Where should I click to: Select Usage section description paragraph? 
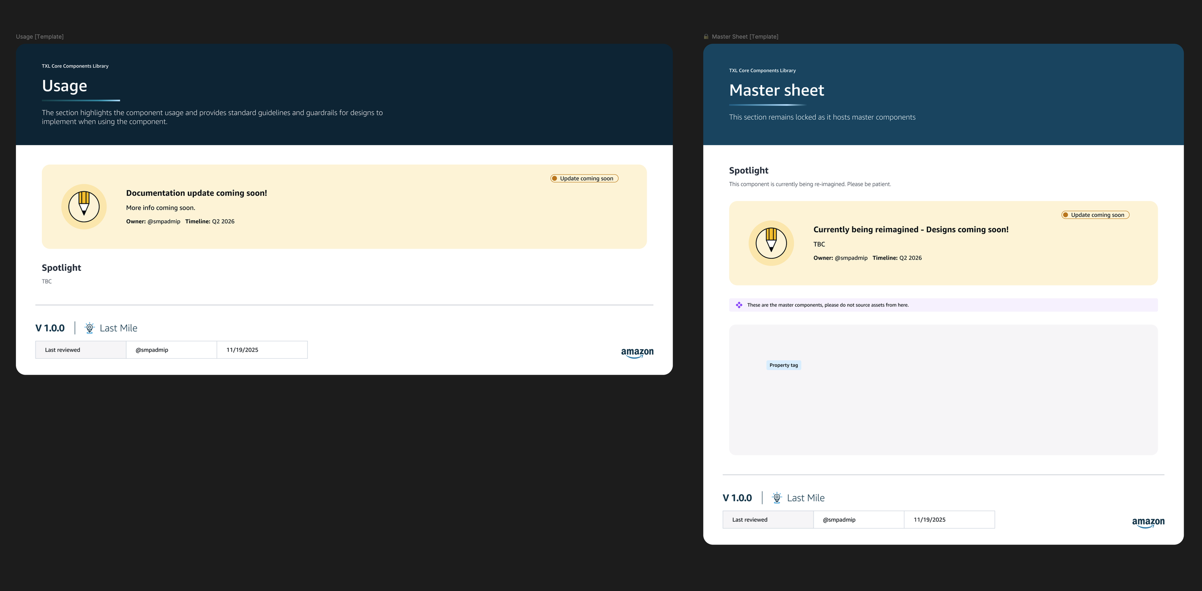(x=212, y=117)
